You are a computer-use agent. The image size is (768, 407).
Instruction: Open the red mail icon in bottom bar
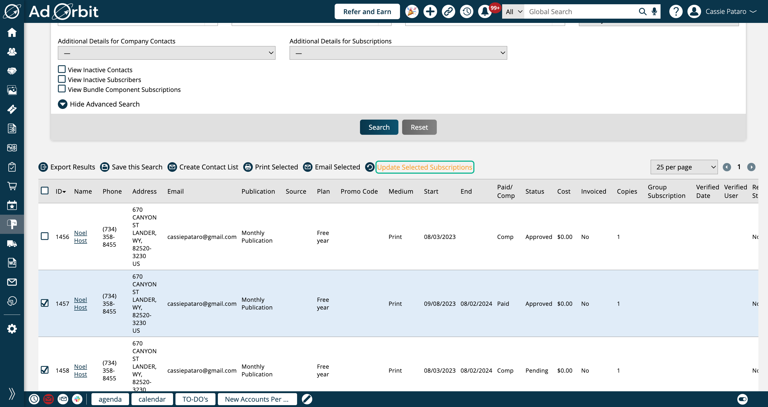tap(49, 399)
